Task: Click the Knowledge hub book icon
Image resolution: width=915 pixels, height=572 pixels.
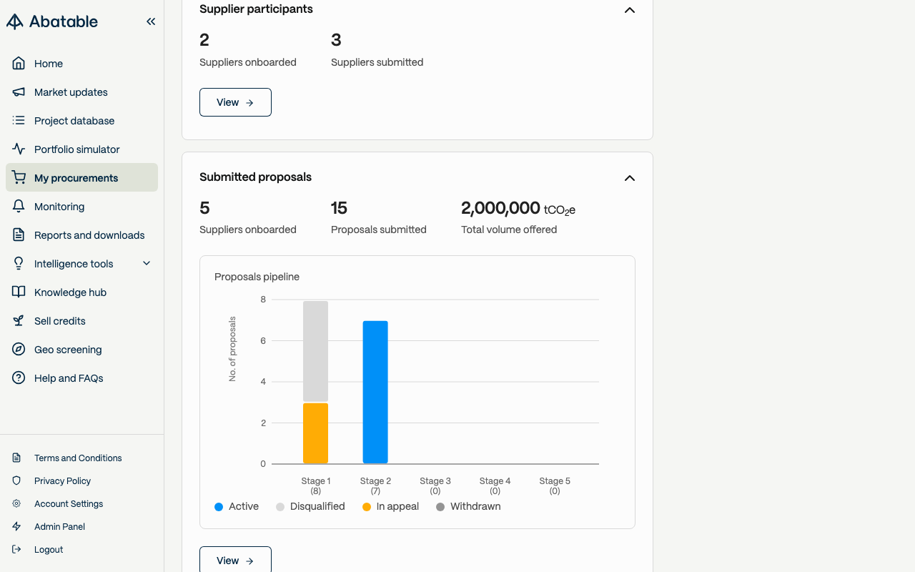Action: [x=19, y=292]
